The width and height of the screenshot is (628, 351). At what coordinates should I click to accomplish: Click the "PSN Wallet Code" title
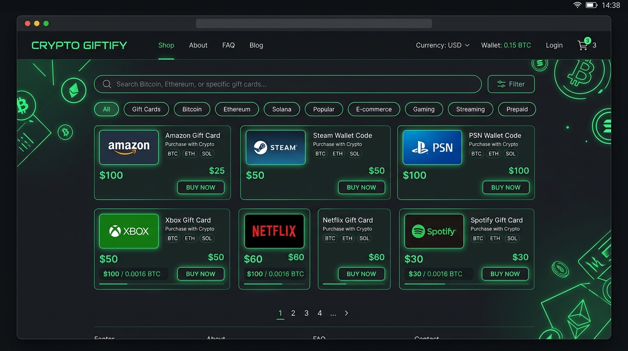(x=495, y=135)
